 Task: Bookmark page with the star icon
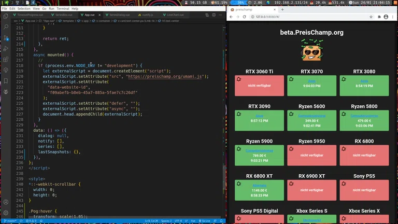click(371, 17)
